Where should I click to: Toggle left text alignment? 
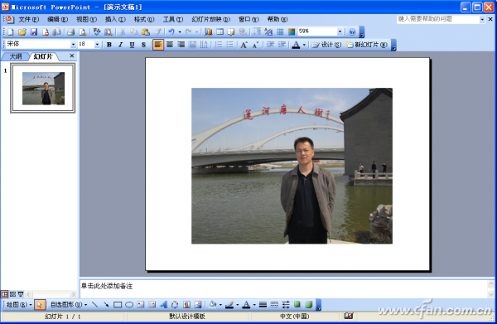tap(158, 45)
